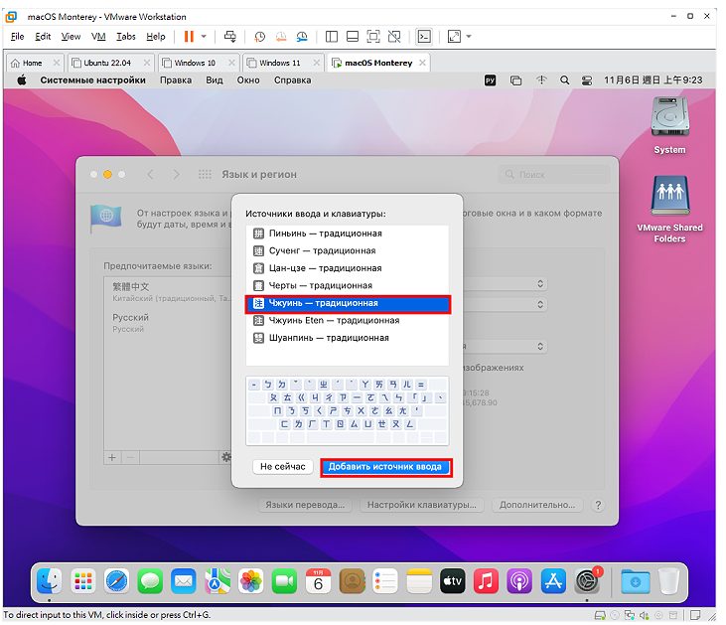Open the Окно menu
Viewport: 726px width, 625px height.
coord(248,80)
